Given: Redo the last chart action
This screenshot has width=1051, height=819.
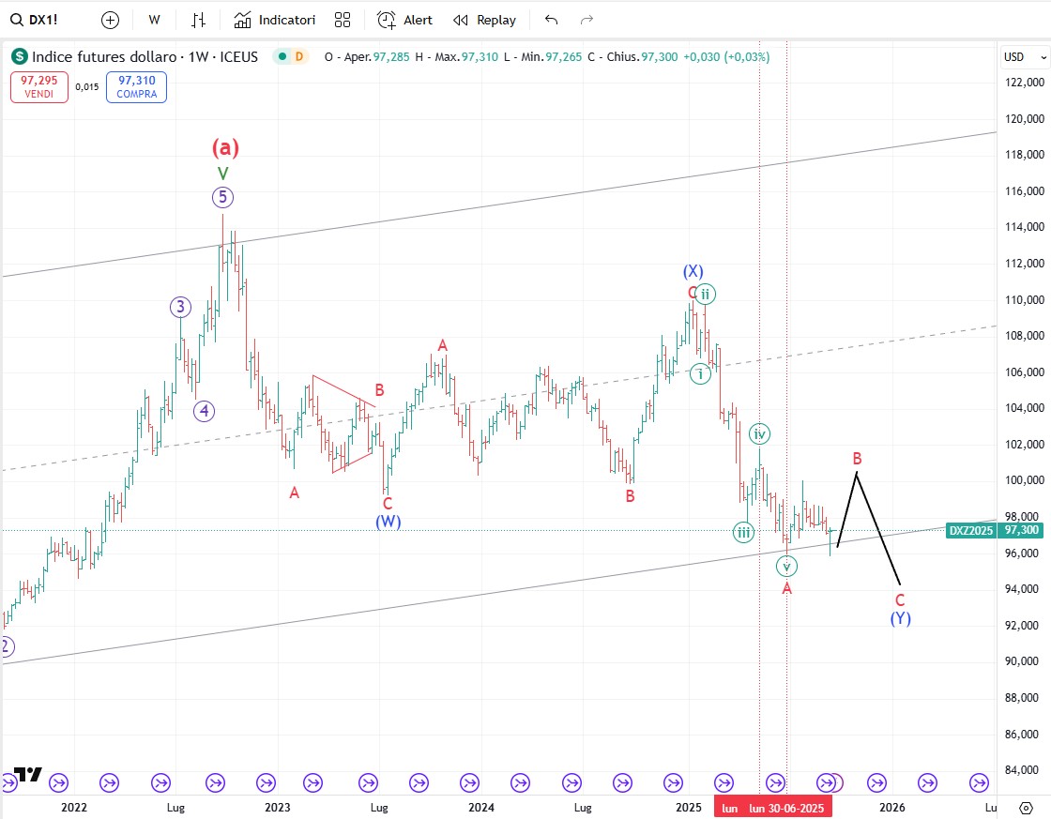Looking at the screenshot, I should click(586, 20).
